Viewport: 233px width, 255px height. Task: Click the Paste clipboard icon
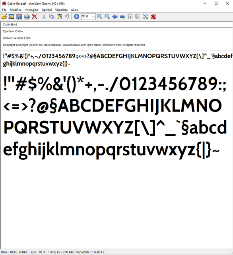point(60,17)
